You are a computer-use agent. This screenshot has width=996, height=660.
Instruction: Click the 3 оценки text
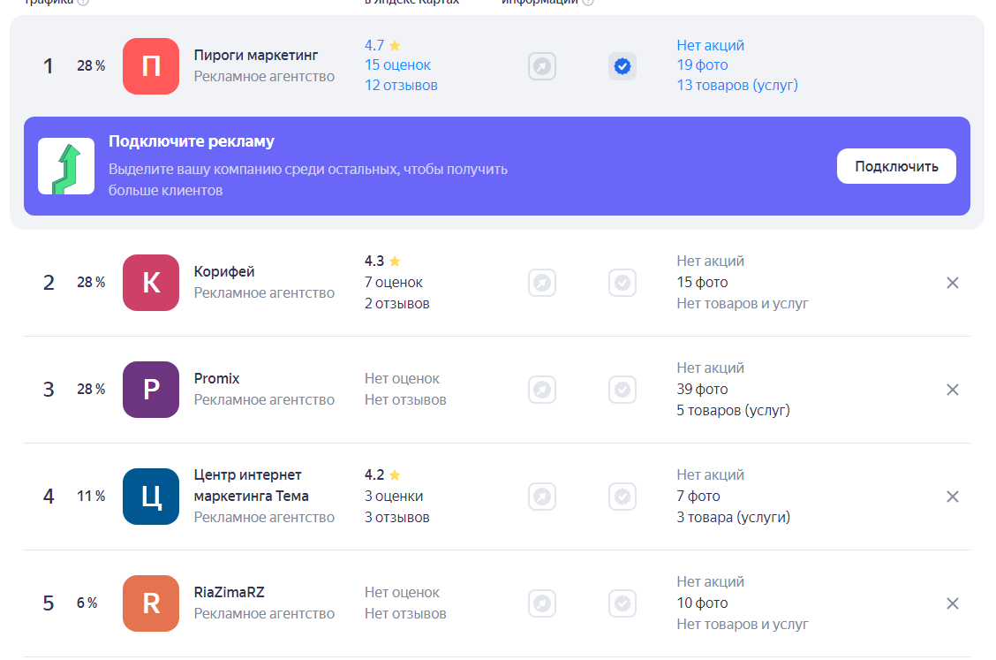(x=393, y=496)
